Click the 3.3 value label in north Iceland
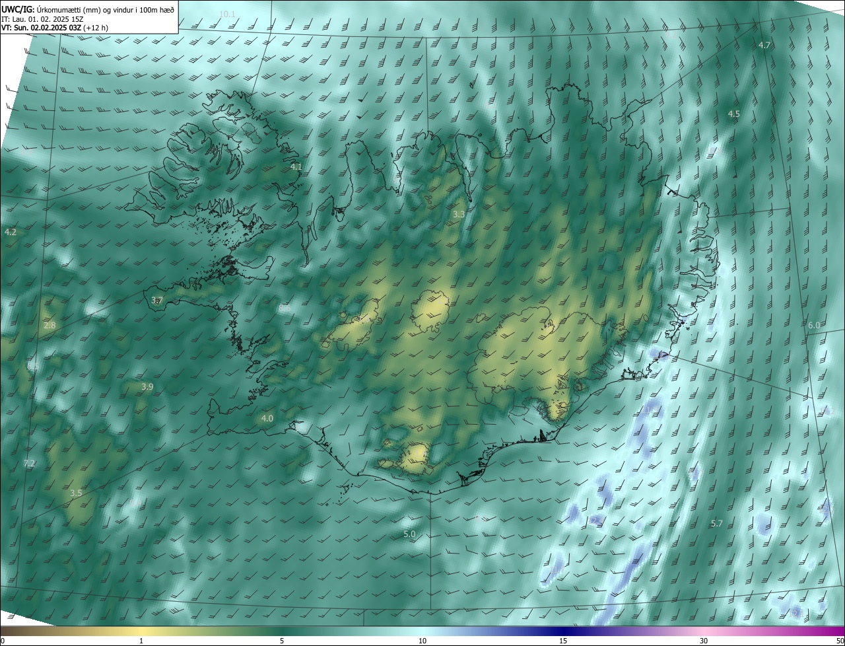The image size is (845, 646). point(459,215)
